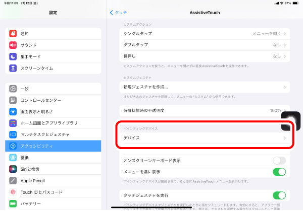303x211 pixels.
Task: Select 一般 in settings sidebar
Action: 53,89
